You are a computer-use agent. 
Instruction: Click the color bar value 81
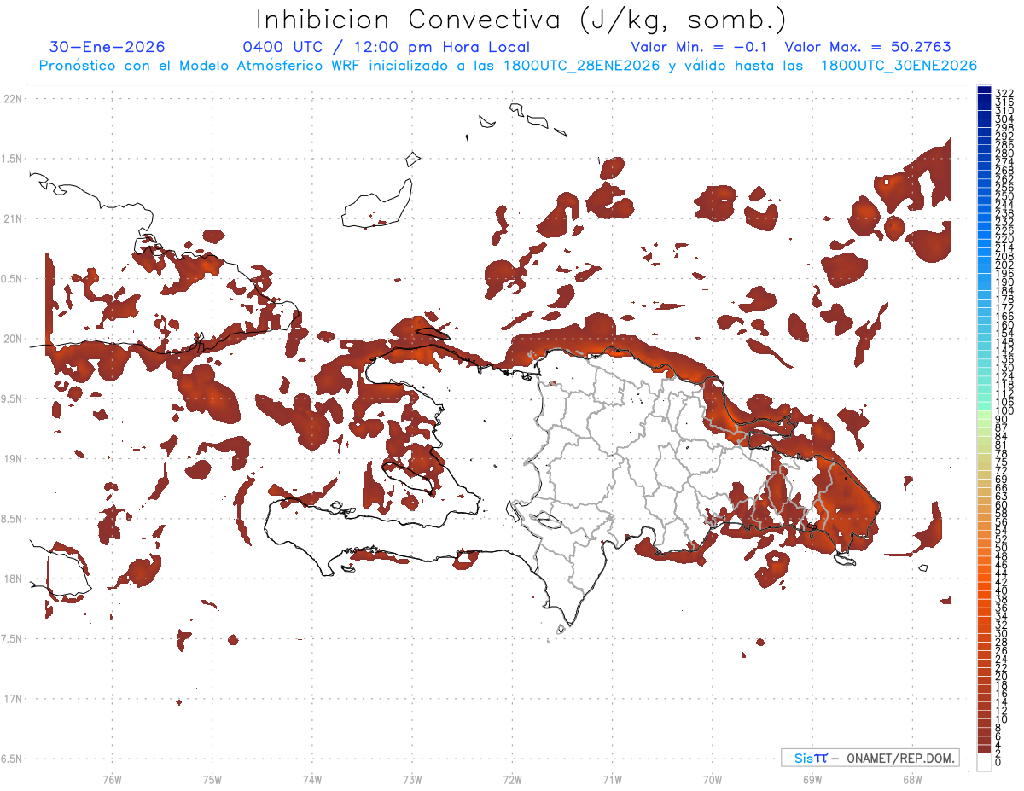coord(1002,445)
